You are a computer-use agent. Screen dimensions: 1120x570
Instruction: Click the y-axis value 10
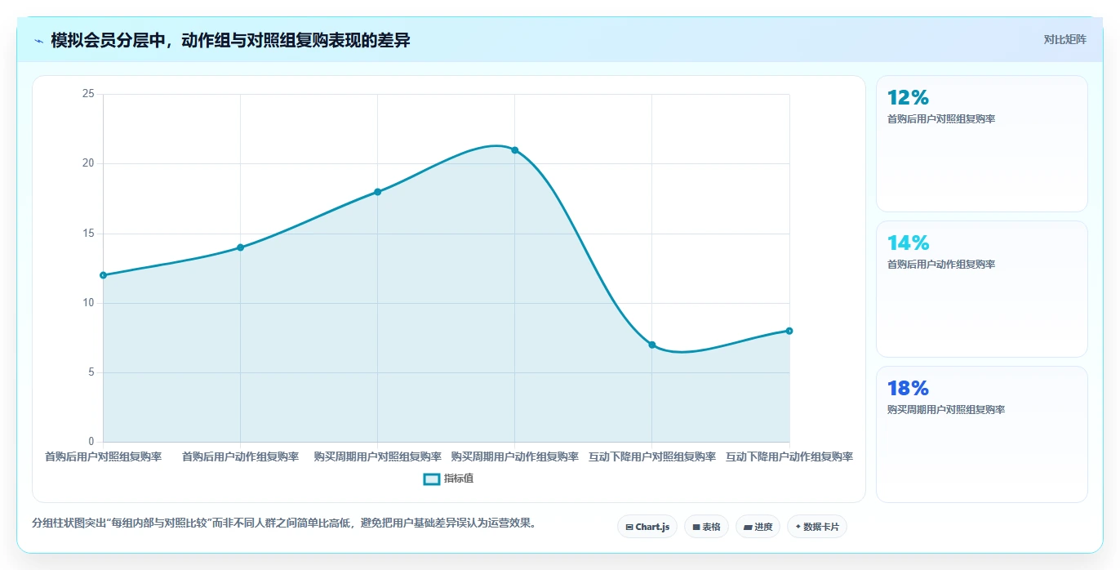pos(88,303)
